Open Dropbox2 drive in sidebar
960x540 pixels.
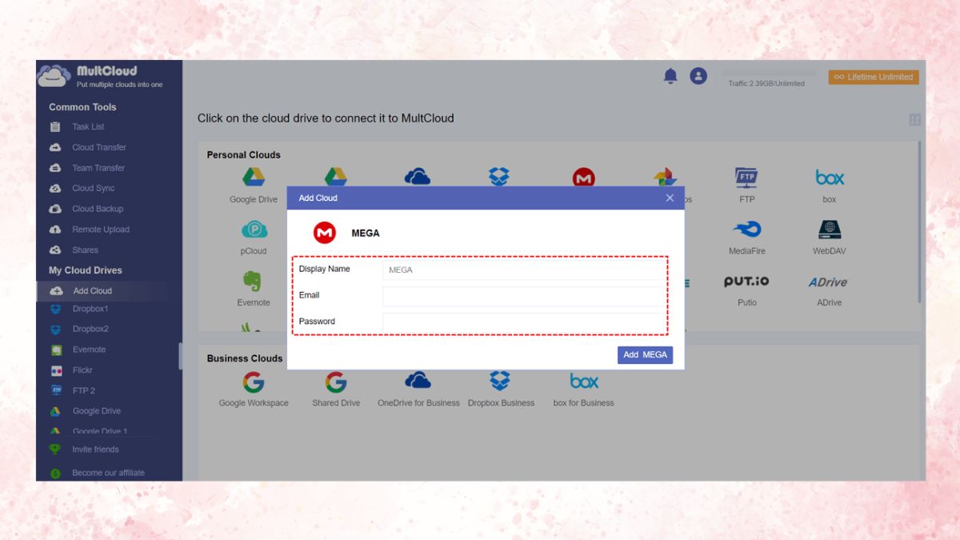(x=90, y=329)
